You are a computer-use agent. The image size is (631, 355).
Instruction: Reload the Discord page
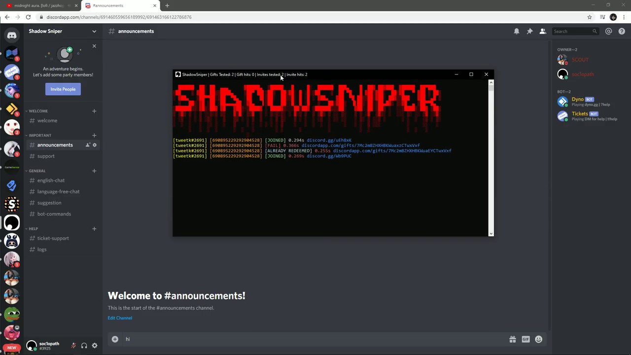tap(28, 17)
